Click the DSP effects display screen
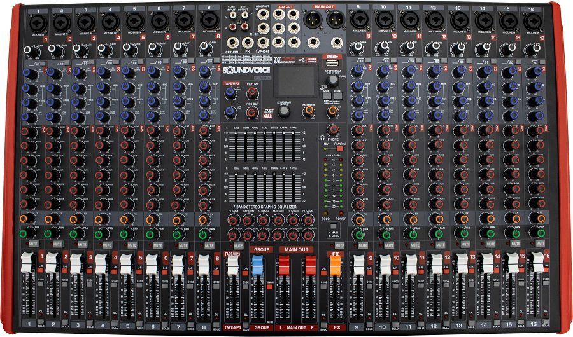 (297, 80)
